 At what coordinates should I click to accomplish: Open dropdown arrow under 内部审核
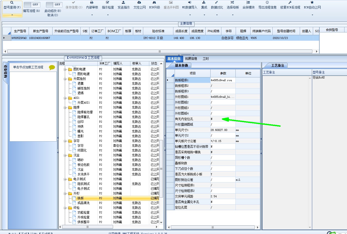coord(92,15)
